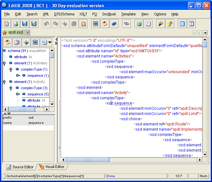This screenshot has height=182, width=212.
Task: Click the Cut scissors toolbar icon
Action: point(65,24)
